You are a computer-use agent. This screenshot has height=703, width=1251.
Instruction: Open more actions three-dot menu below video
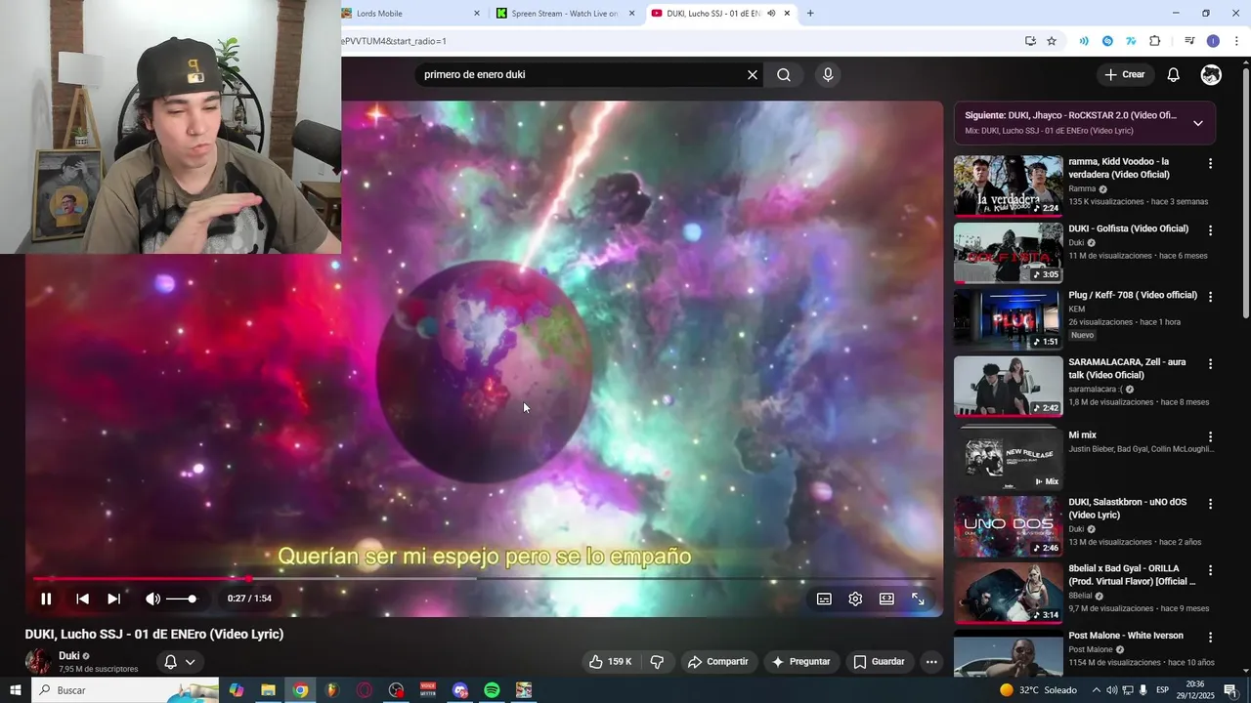pos(931,662)
